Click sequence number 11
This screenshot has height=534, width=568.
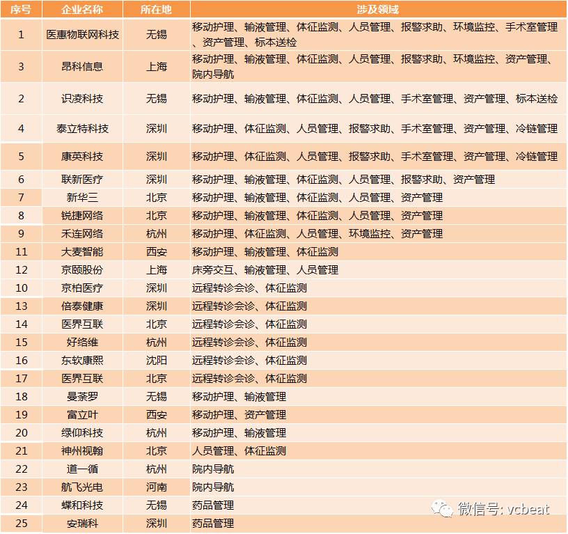click(x=21, y=251)
